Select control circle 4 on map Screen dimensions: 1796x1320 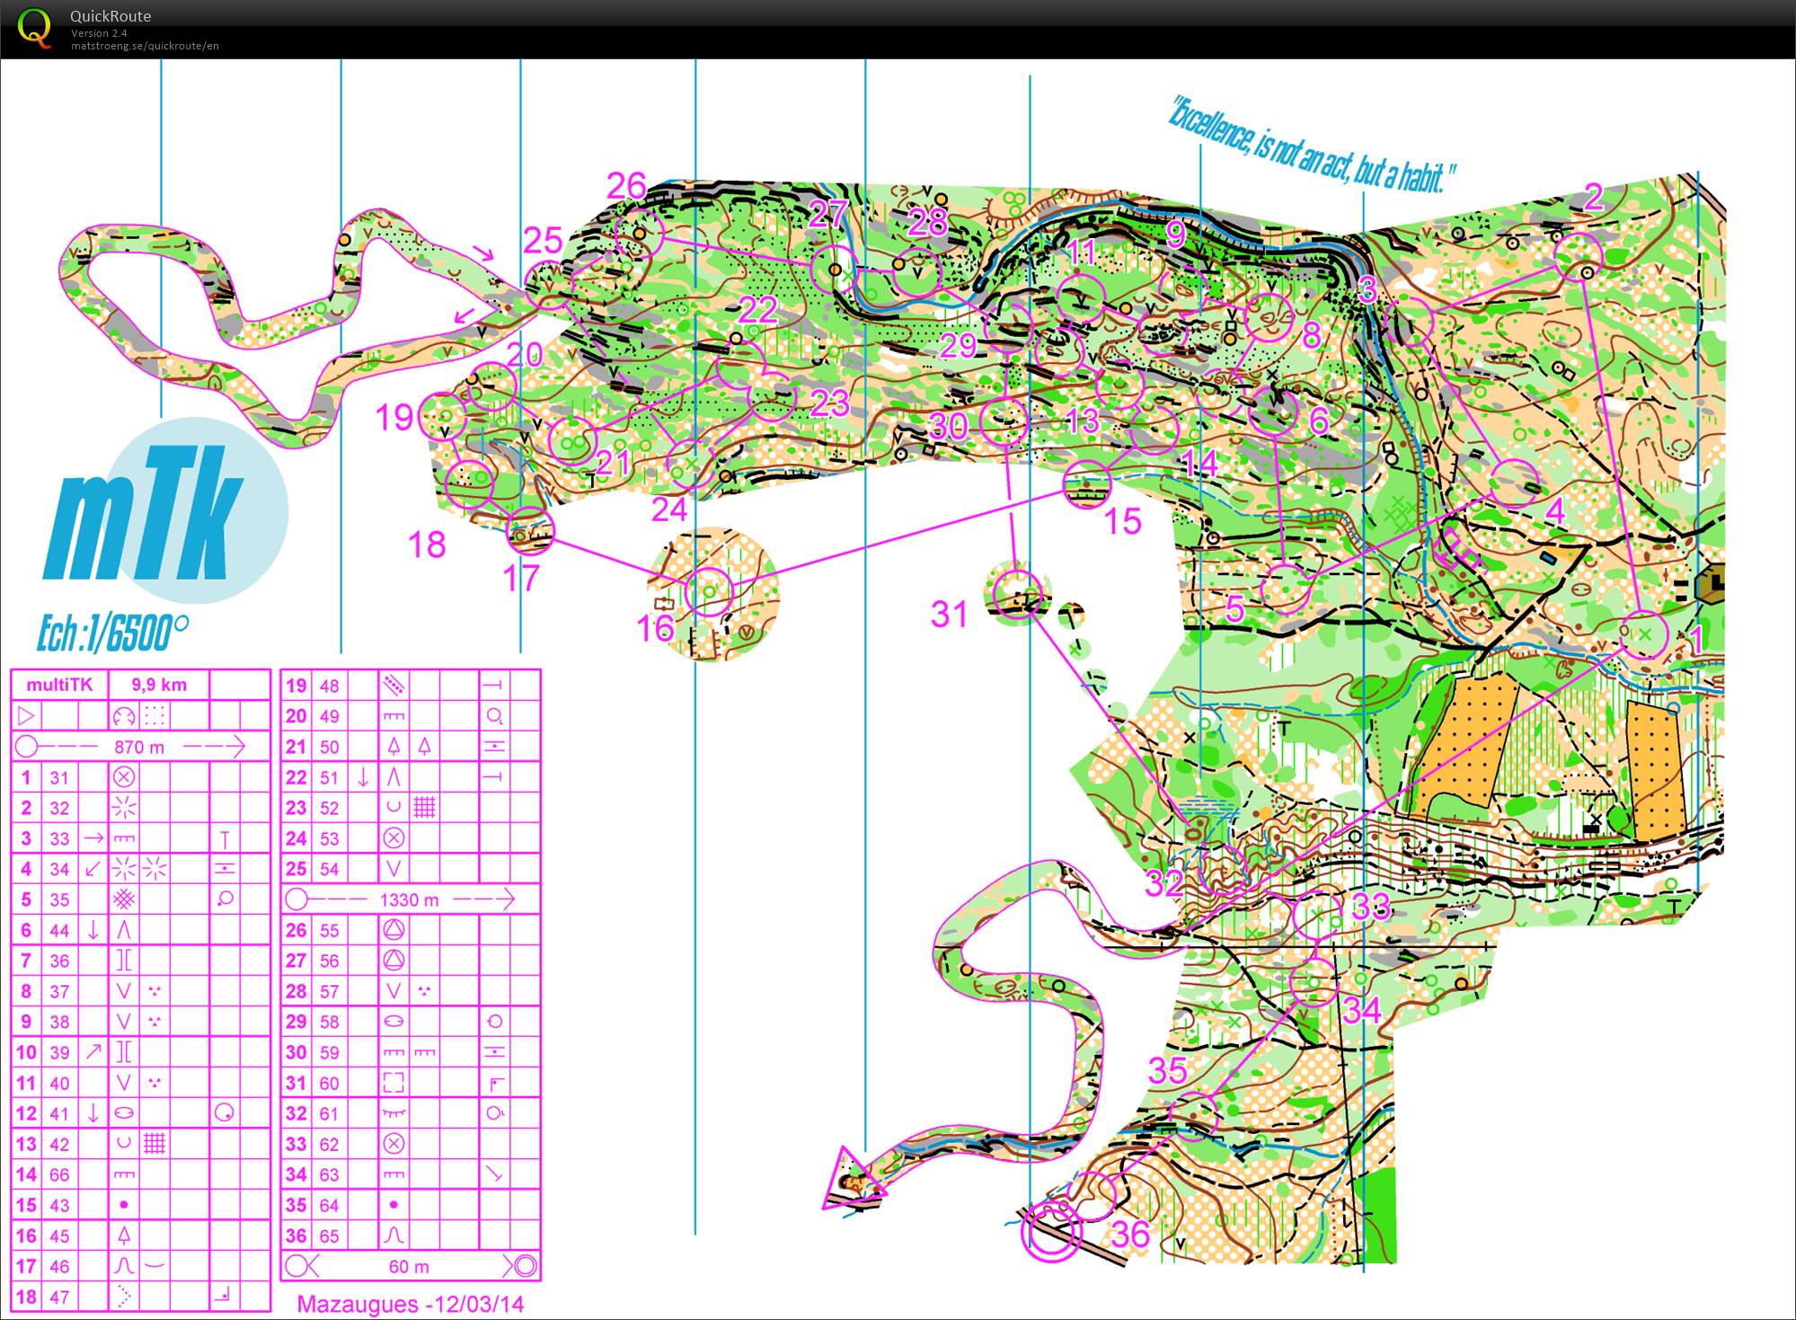tap(1515, 483)
